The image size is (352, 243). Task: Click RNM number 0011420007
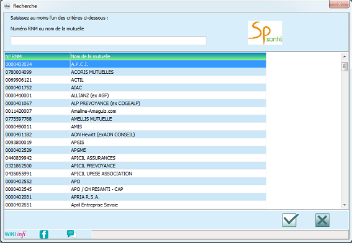(x=19, y=111)
